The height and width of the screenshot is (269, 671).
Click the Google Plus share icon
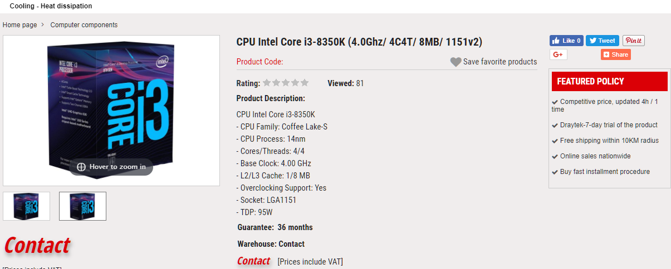558,54
